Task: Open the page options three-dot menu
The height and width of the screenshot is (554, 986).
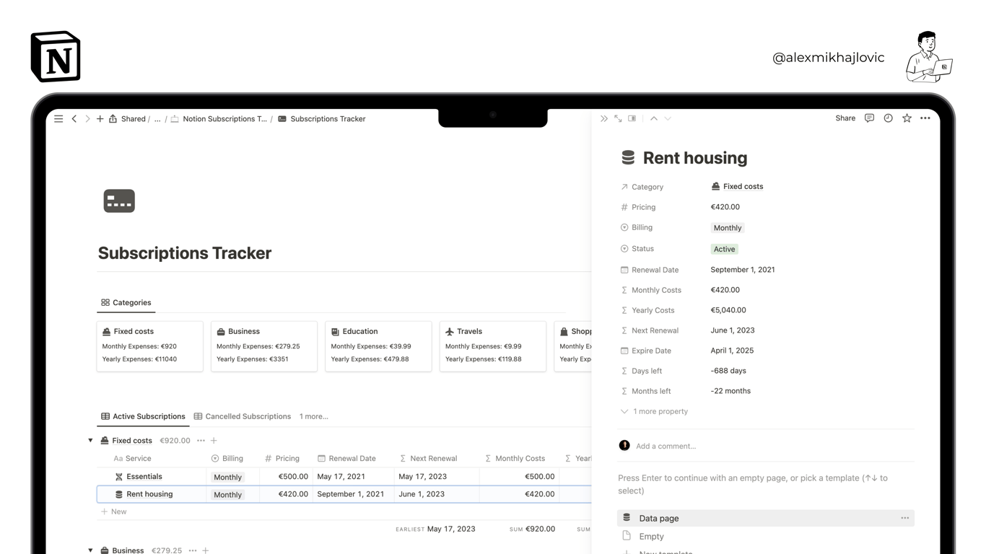Action: [x=925, y=118]
